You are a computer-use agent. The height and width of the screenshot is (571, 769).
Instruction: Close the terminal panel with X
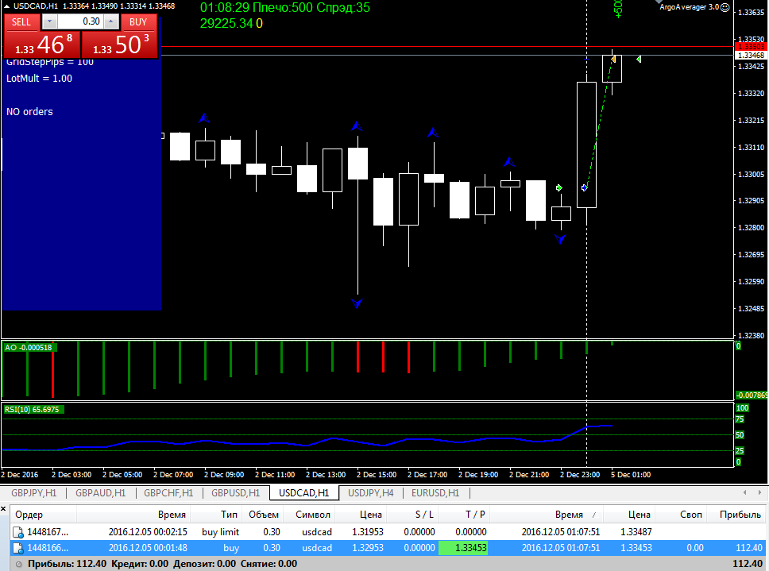pyautogui.click(x=3, y=509)
